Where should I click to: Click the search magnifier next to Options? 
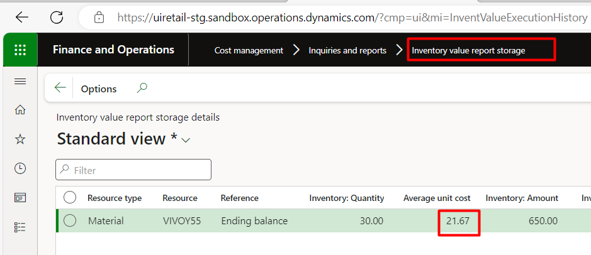pos(142,88)
